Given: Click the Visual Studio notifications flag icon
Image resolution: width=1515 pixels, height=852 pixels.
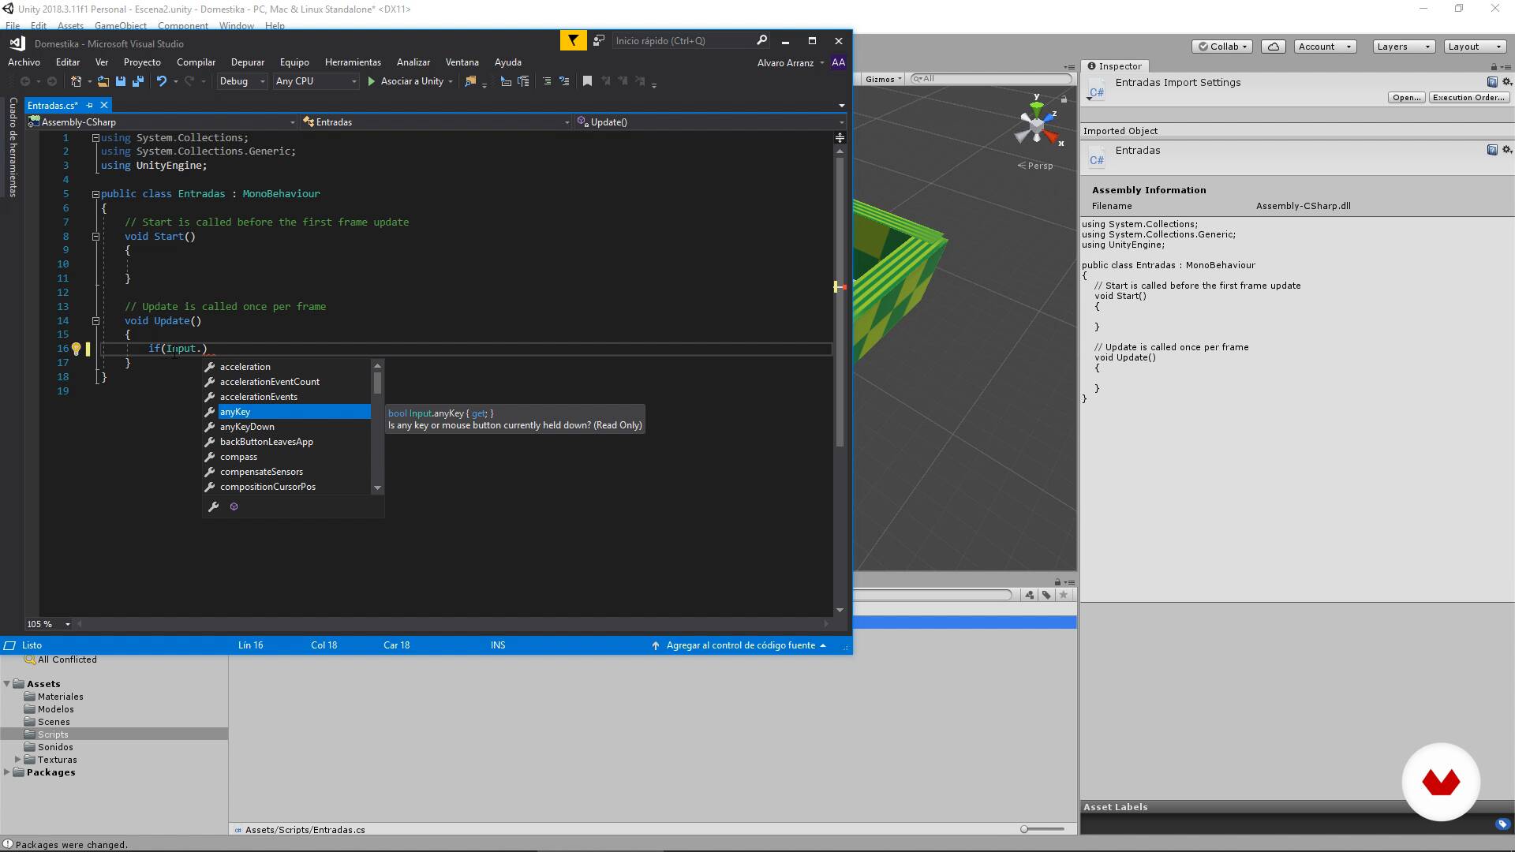Looking at the screenshot, I should point(574,40).
